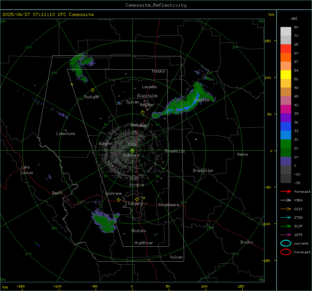Click the Airdrie town label
The width and height of the screenshot is (312, 291).
coord(137,185)
